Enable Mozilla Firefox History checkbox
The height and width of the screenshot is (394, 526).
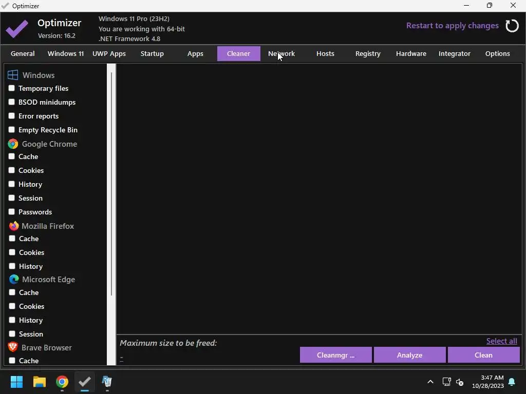pyautogui.click(x=12, y=266)
